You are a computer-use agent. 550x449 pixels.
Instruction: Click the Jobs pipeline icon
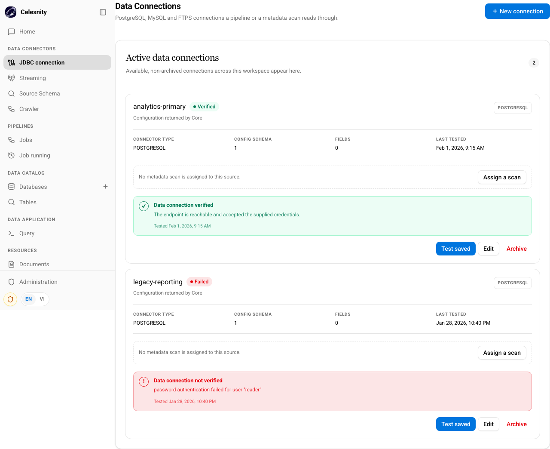point(12,140)
